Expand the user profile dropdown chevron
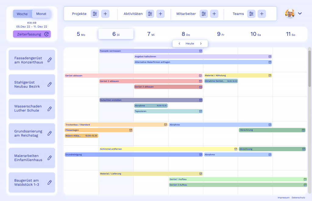 pos(300,13)
